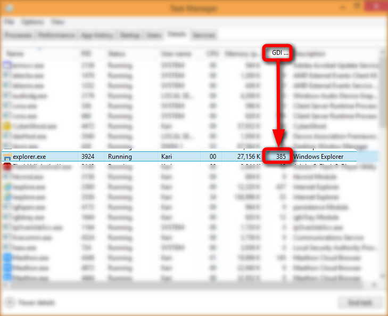This screenshot has height=316, width=388.
Task: Click the Windows Explorer description
Action: point(318,157)
